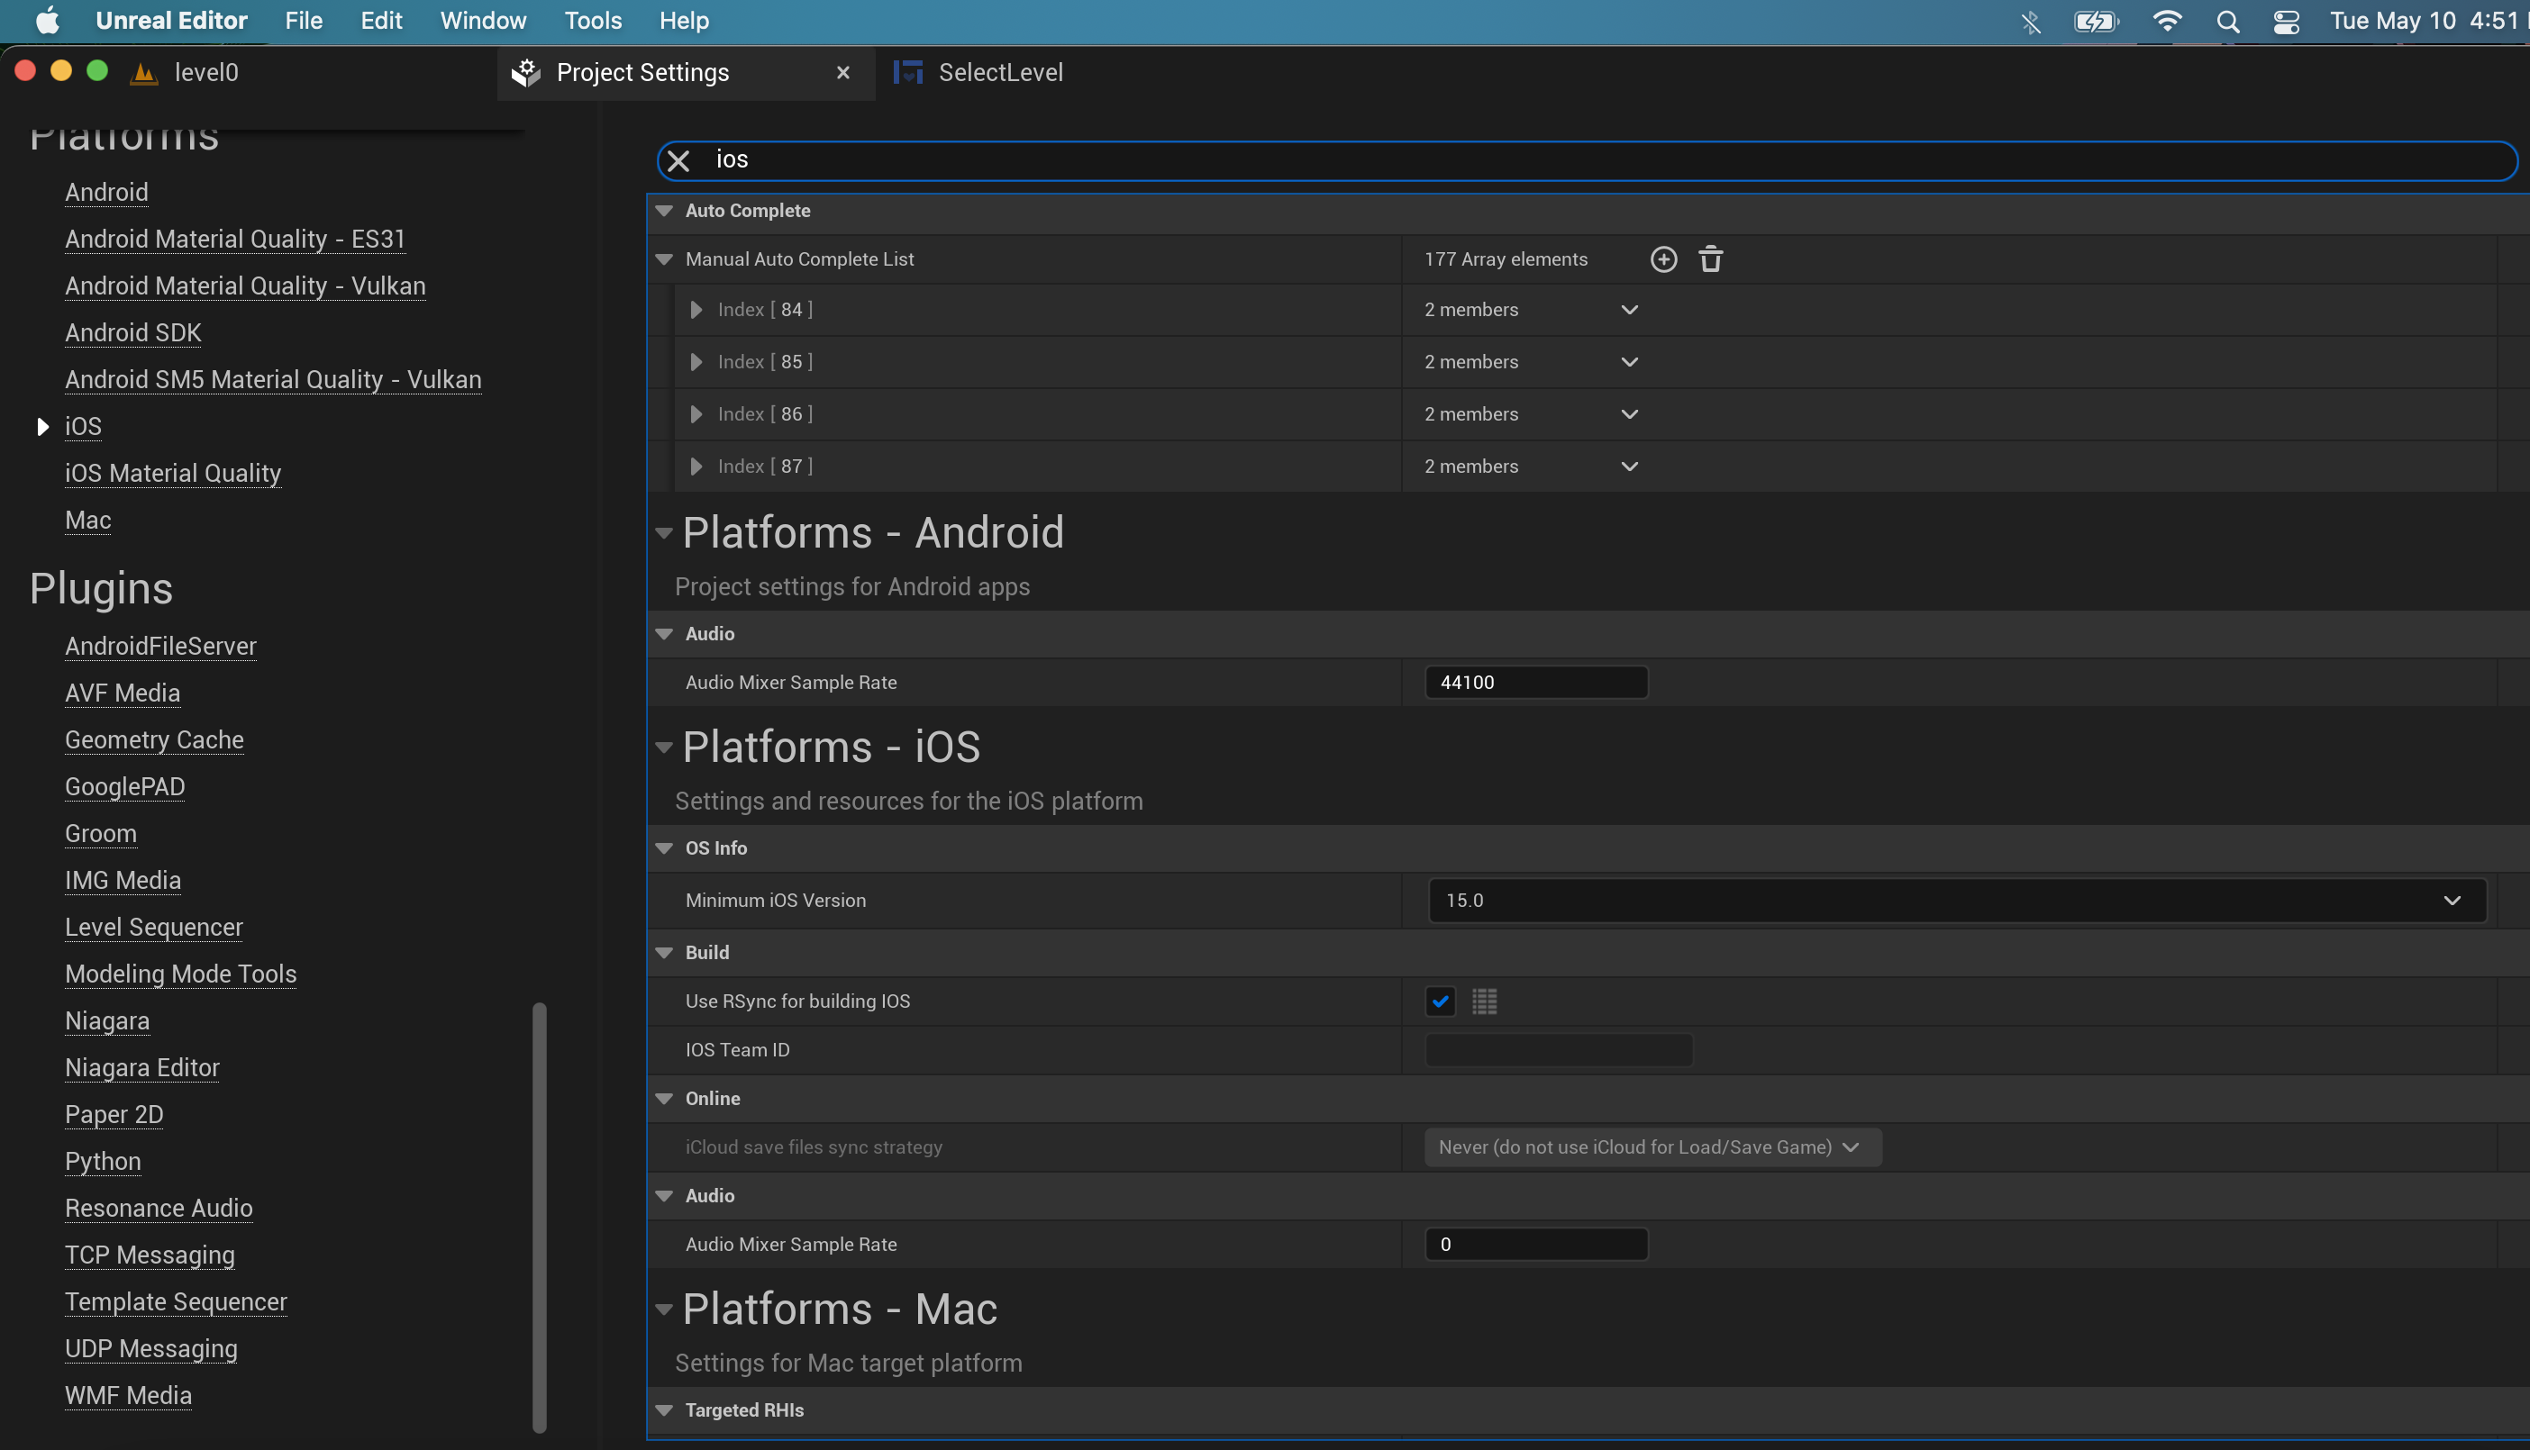Click the search magnifier icon in menu bar
Screen dimensions: 2530x1450
click(2227, 21)
